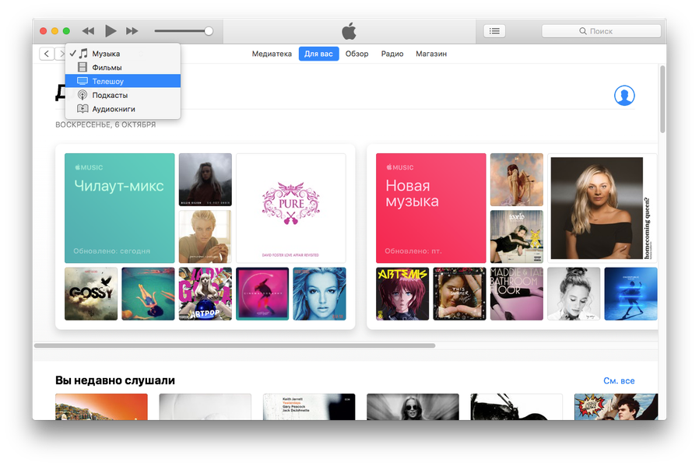Go back using the left arrow button
Image resolution: width=699 pixels, height=466 pixels.
click(x=47, y=54)
